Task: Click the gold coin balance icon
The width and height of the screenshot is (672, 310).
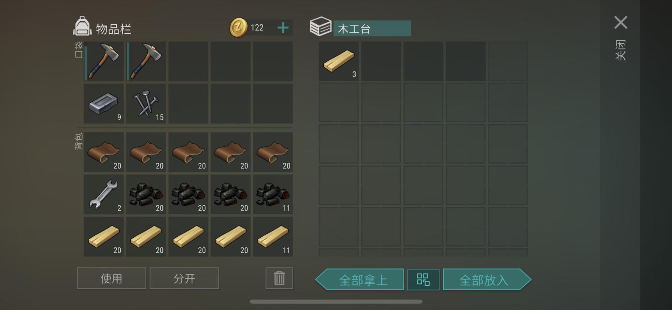Action: (238, 27)
